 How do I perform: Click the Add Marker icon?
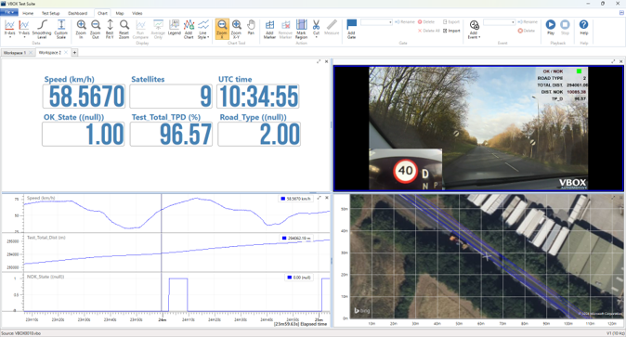270,29
